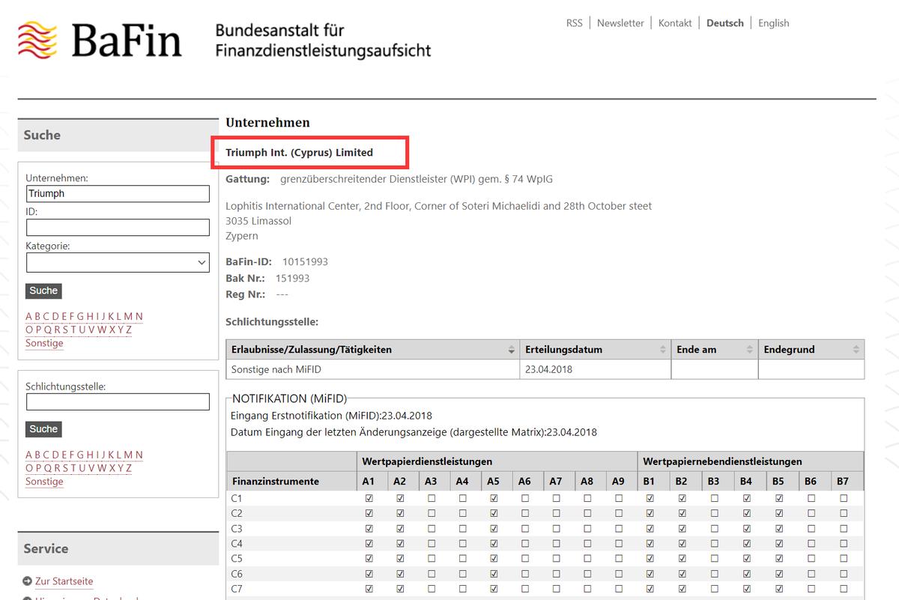899x600 pixels.
Task: Sort table by Erteilungsdatum arrows
Action: tap(664, 350)
